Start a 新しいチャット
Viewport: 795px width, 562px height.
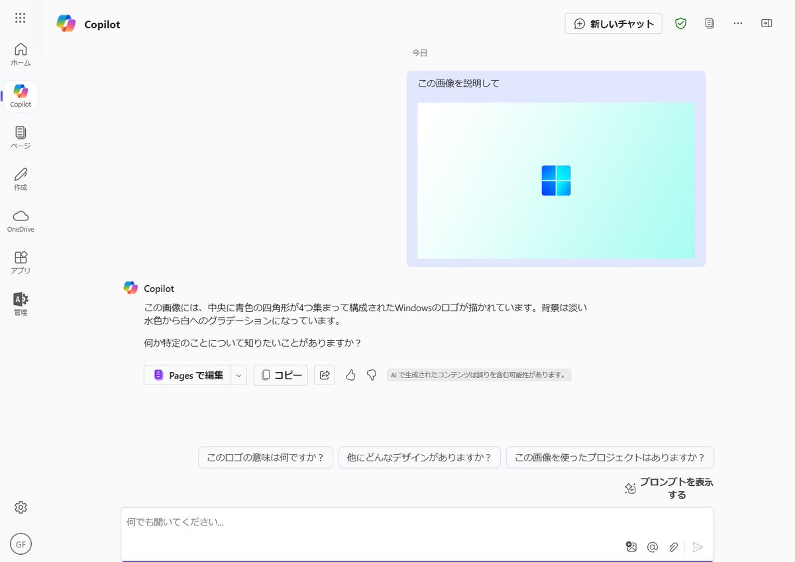(x=613, y=23)
